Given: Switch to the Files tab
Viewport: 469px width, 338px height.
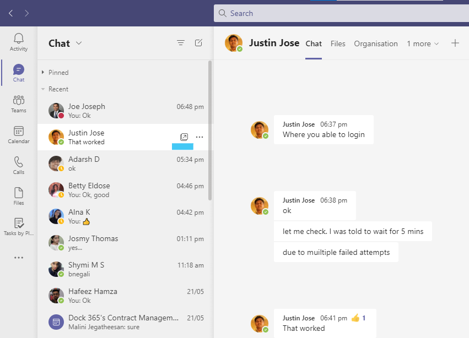Looking at the screenshot, I should click(x=338, y=43).
